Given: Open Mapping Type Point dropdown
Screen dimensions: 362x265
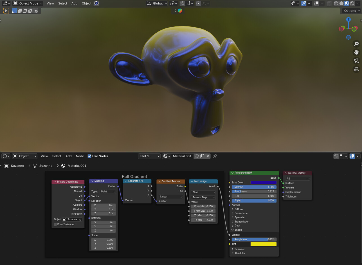Looking at the screenshot, I should tap(108, 192).
